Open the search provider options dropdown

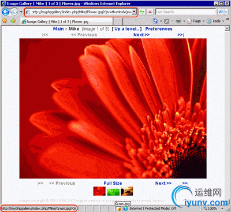point(226,12)
